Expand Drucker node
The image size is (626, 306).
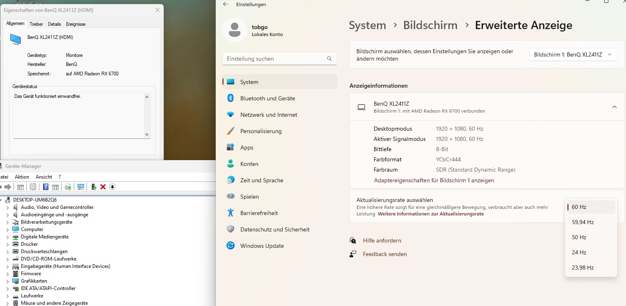pyautogui.click(x=7, y=244)
